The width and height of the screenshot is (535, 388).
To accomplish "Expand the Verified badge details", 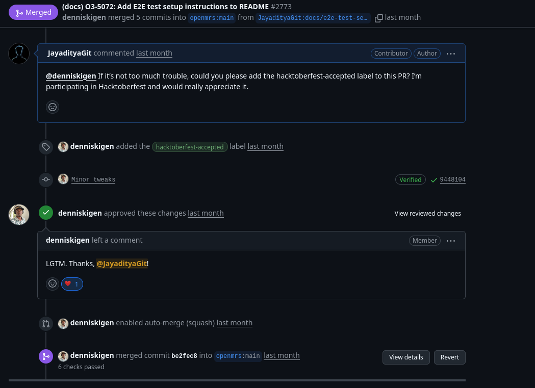I will click(x=410, y=179).
